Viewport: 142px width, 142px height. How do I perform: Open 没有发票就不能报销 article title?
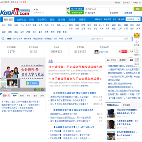[75, 93]
